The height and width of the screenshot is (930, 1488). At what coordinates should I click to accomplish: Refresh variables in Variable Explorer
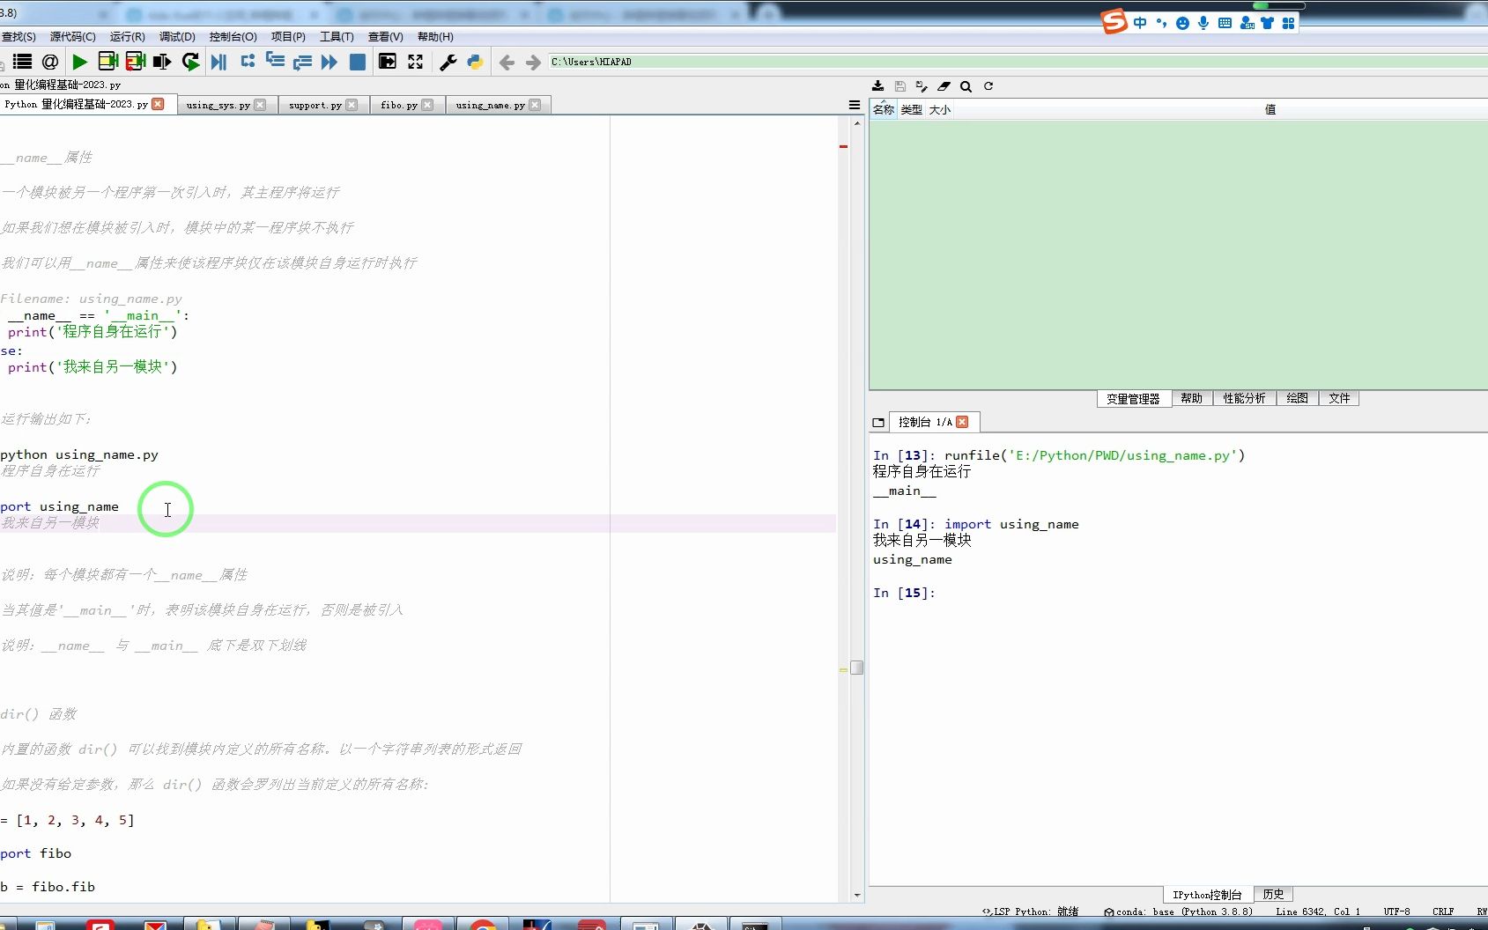(x=988, y=86)
